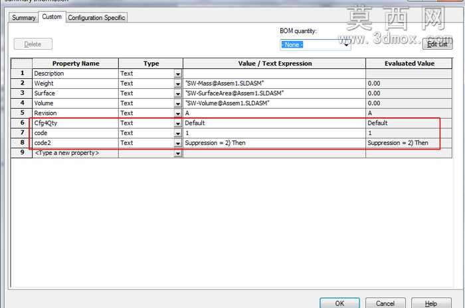Viewport: 465px width, 308px height.
Task: Click the Edit List button
Action: [x=437, y=44]
